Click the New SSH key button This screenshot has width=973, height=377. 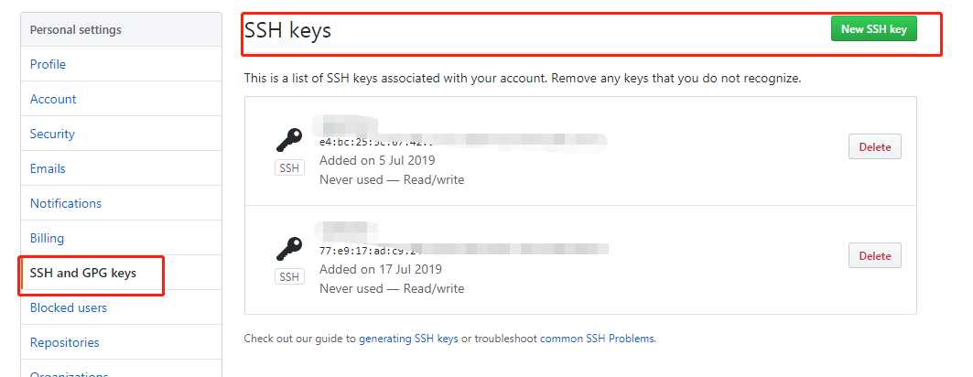click(x=874, y=29)
